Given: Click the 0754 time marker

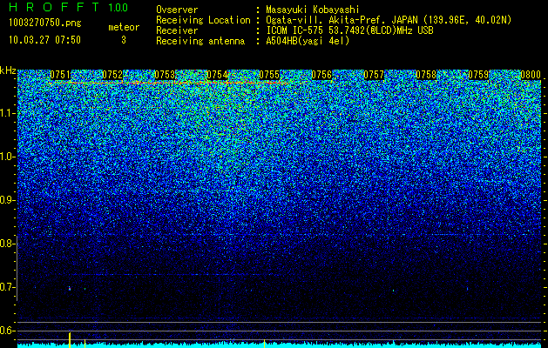Looking at the screenshot, I should [x=217, y=75].
